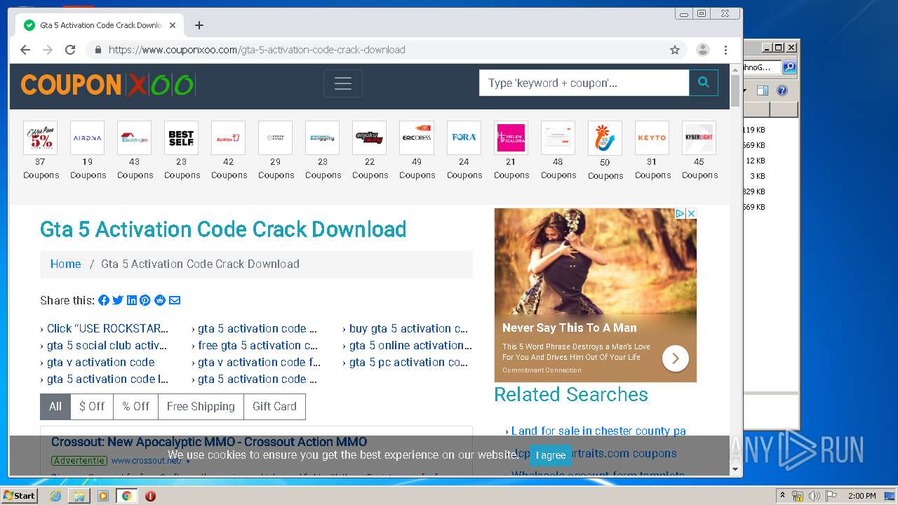This screenshot has height=505, width=898.
Task: Open the store logo with 42 coupons
Action: tap(229, 137)
